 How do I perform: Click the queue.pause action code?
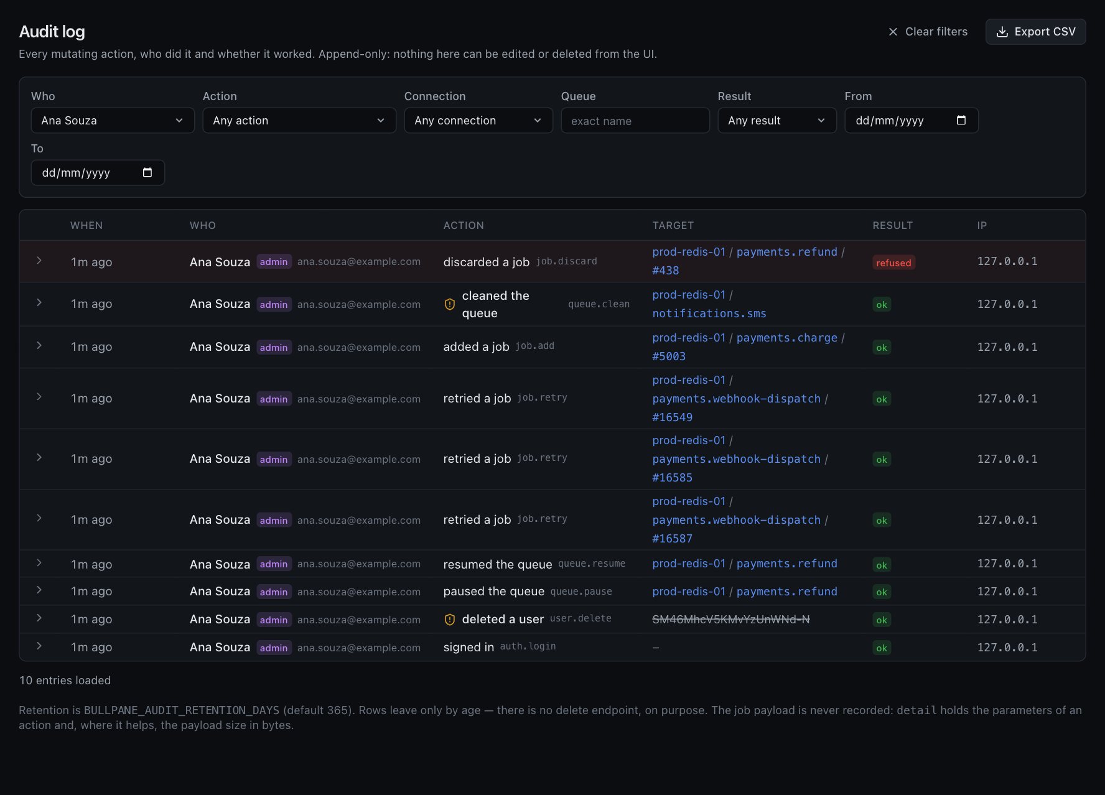(x=581, y=592)
